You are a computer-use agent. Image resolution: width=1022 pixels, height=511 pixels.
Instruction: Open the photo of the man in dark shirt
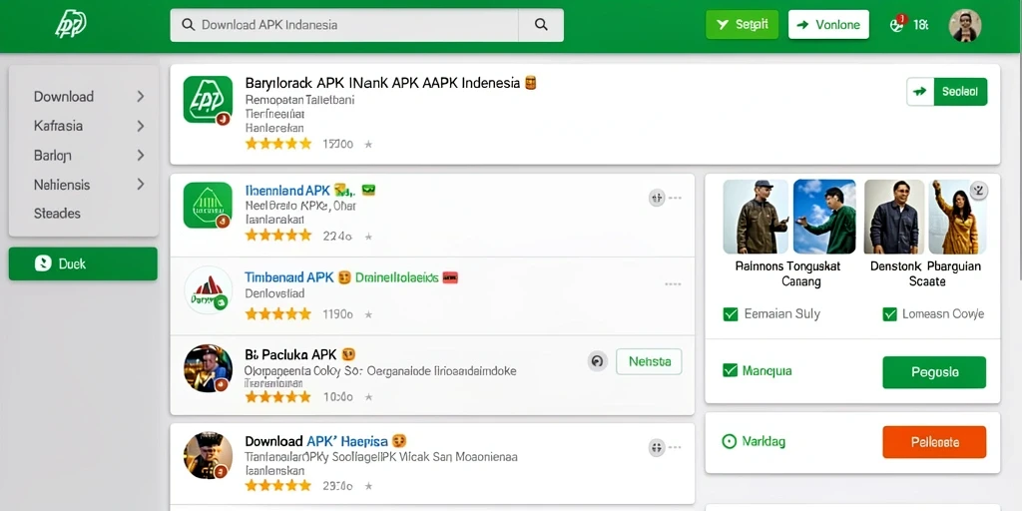[894, 217]
